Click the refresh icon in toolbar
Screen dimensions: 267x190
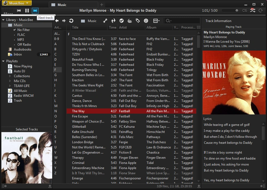click(71, 21)
